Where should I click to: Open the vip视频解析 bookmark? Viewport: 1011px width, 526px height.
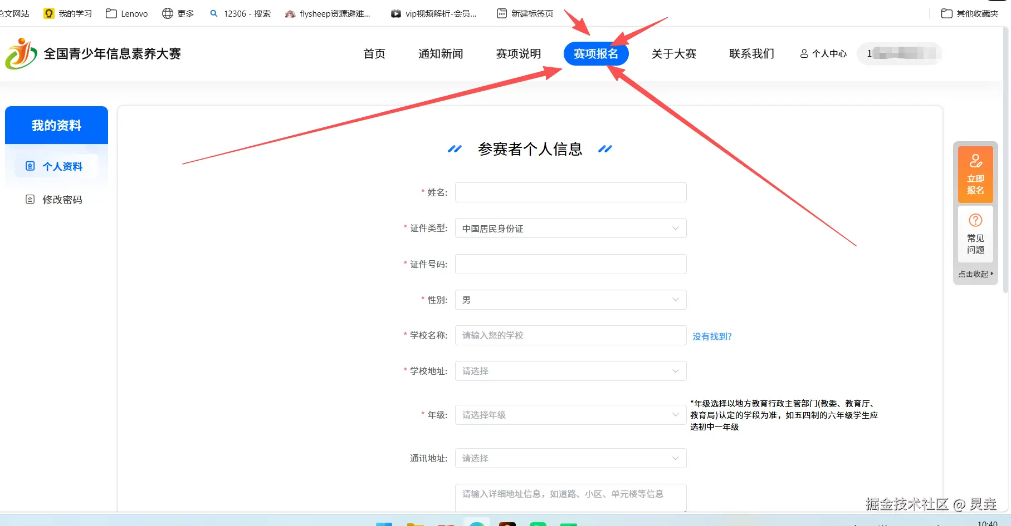pyautogui.click(x=434, y=13)
